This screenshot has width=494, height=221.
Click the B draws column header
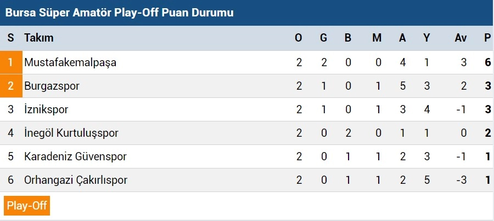tap(348, 38)
